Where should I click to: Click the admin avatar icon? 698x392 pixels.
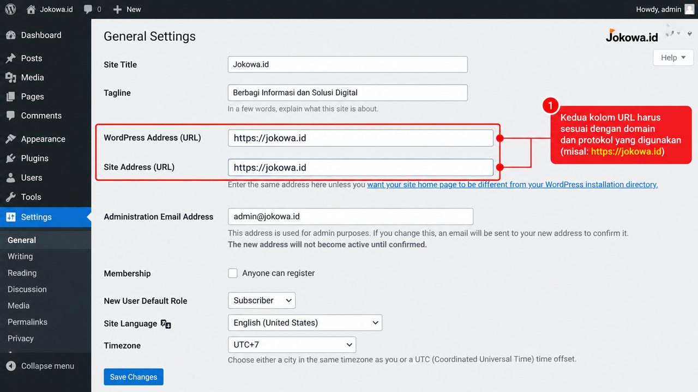click(x=689, y=9)
